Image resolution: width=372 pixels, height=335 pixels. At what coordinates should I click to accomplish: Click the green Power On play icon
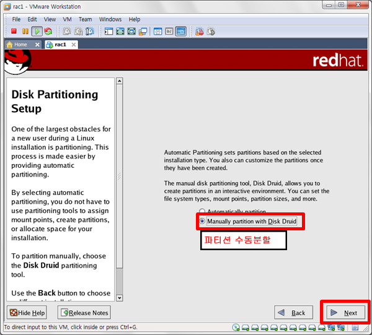37,32
